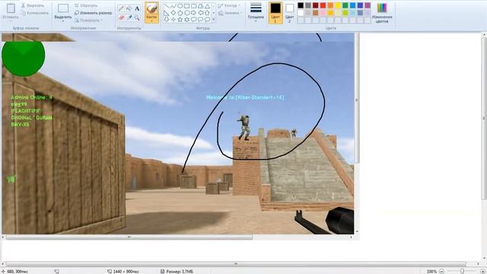Pick the black palette swatch

301,5
